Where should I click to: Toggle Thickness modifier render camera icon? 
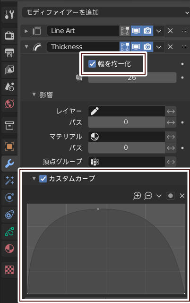pyautogui.click(x=147, y=47)
